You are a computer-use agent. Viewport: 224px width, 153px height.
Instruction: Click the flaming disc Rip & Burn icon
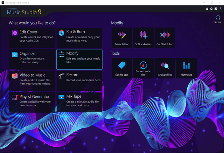pos(62,33)
